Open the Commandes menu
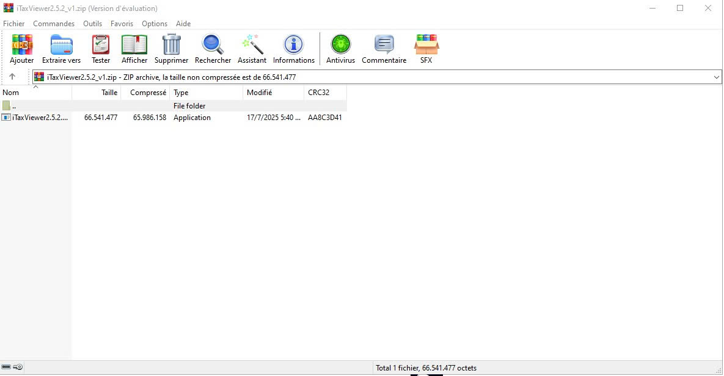 click(x=54, y=24)
